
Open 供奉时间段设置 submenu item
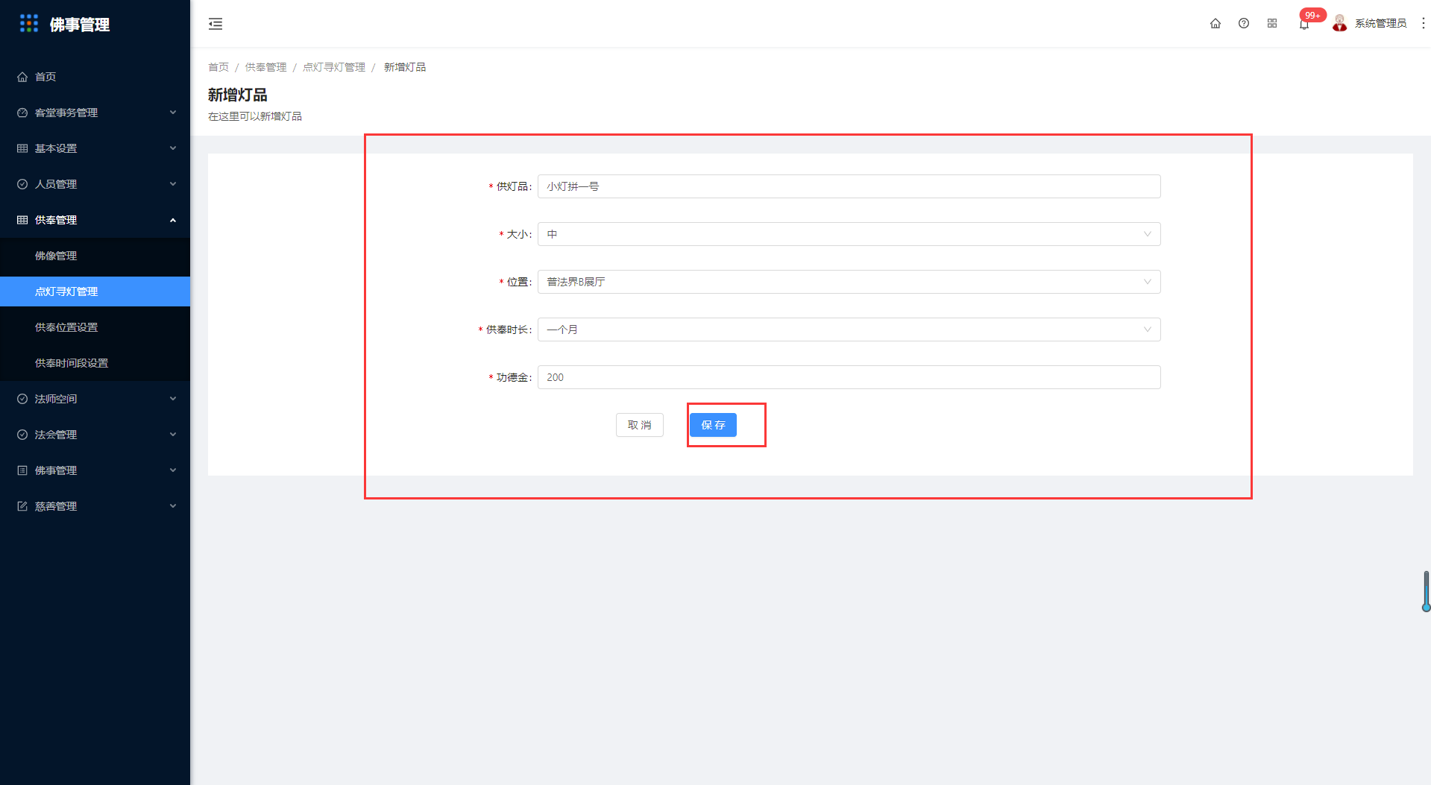95,363
